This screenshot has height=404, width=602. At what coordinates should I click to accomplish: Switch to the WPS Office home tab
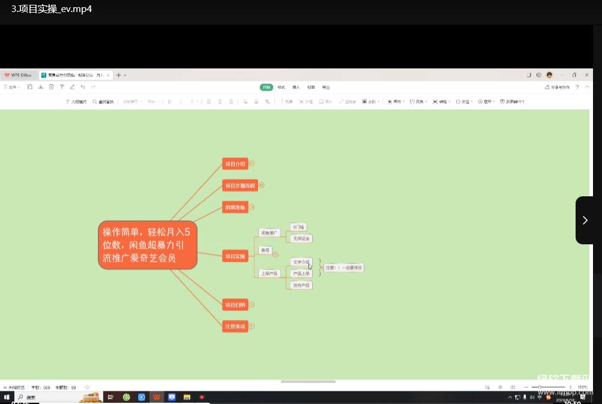(x=19, y=75)
